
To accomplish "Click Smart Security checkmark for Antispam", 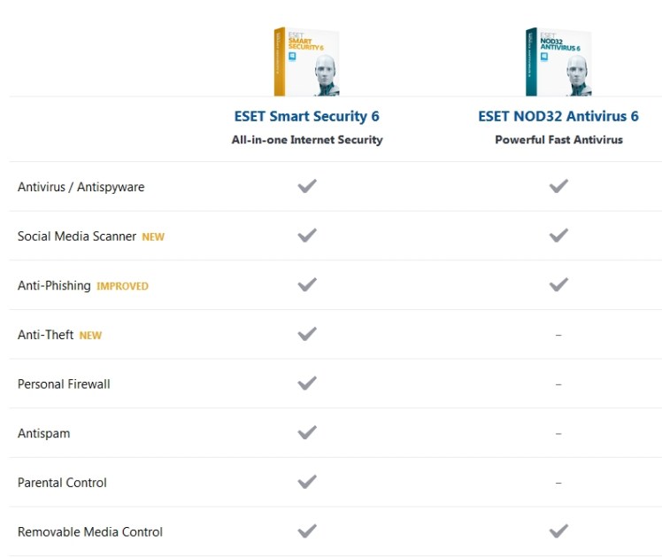I will point(307,433).
